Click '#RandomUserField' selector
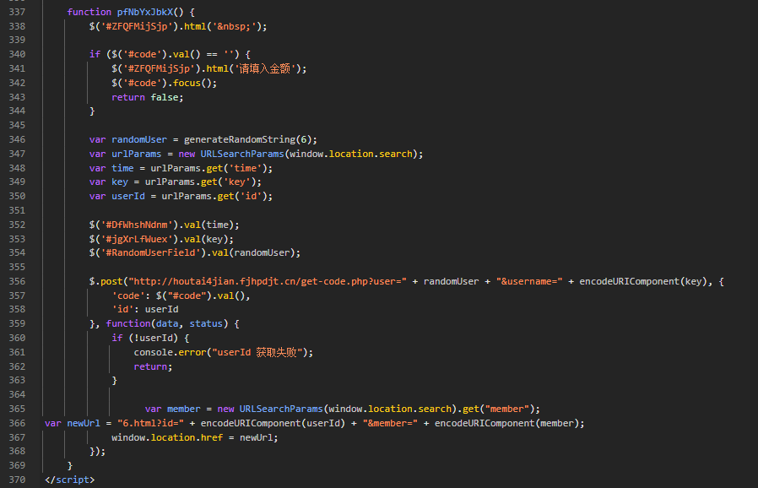The image size is (758, 488). pos(150,252)
